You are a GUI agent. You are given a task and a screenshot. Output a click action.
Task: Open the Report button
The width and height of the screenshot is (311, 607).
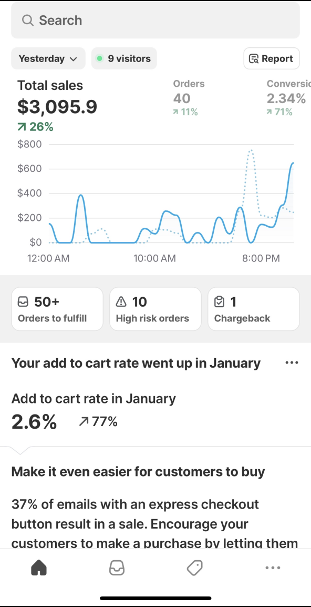(272, 58)
